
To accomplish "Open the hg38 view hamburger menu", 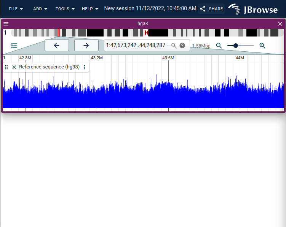I will [6, 24].
